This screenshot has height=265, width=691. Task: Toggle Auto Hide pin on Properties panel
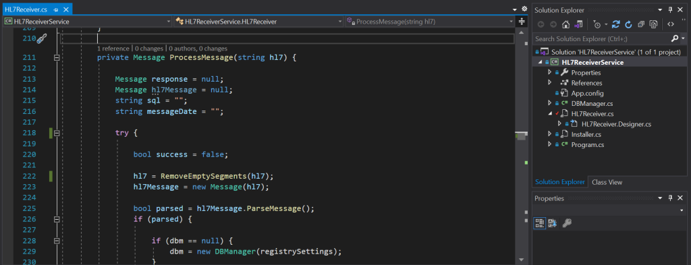(x=670, y=198)
